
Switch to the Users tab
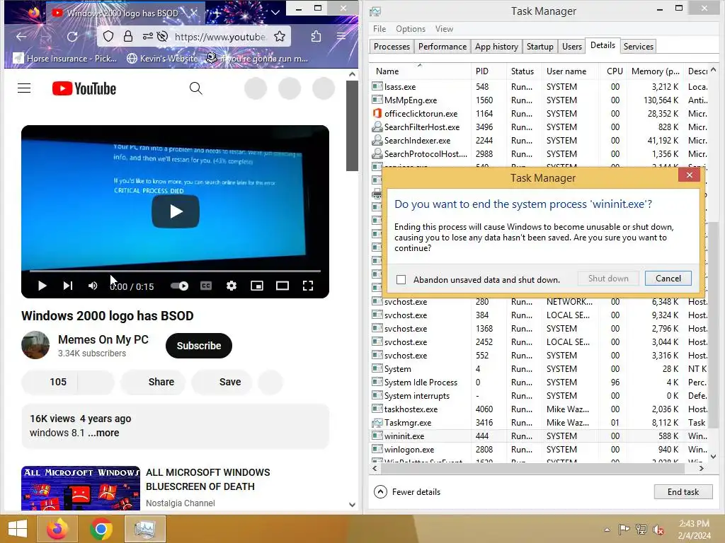click(572, 46)
